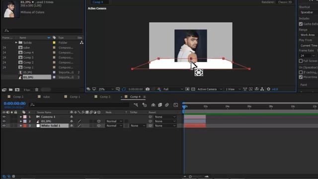318x179 pixels.
Task: Switch to the Comp 2 timeline tab
Action: pos(18,96)
